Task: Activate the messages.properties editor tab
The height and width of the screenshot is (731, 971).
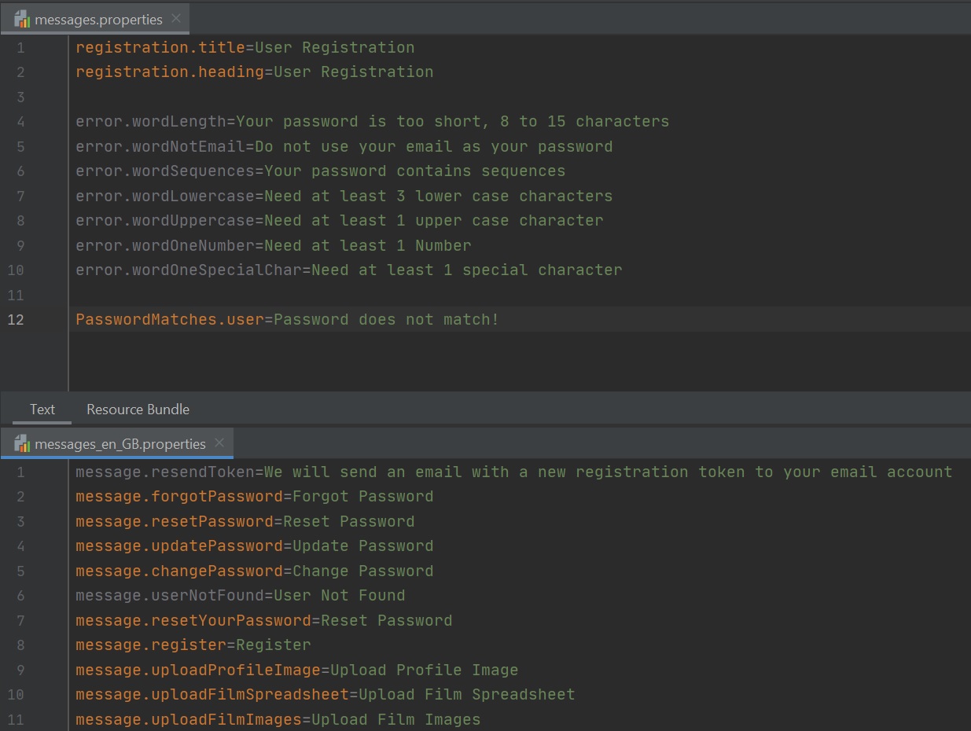Action: 98,20
